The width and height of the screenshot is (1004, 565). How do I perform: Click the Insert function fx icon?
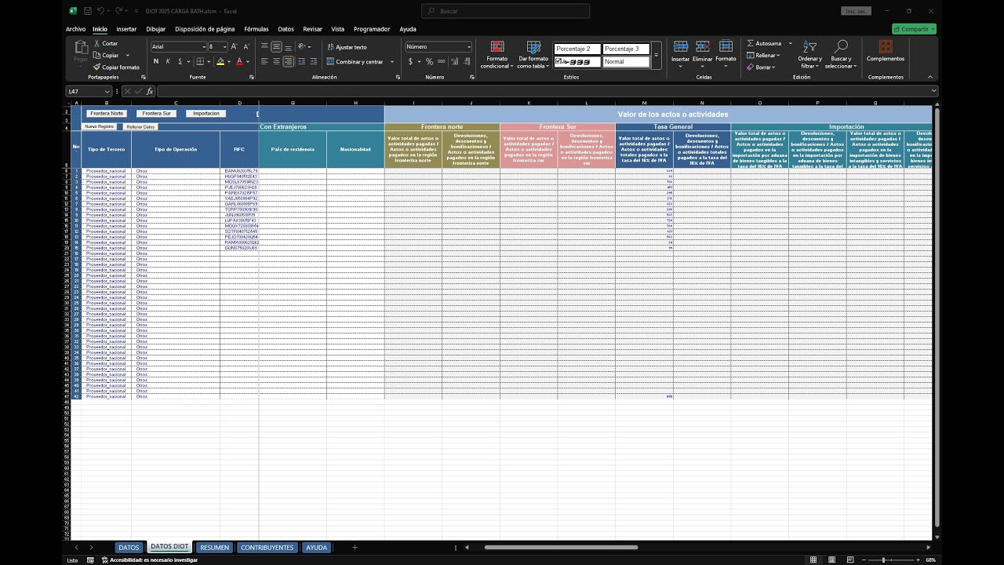pos(149,91)
